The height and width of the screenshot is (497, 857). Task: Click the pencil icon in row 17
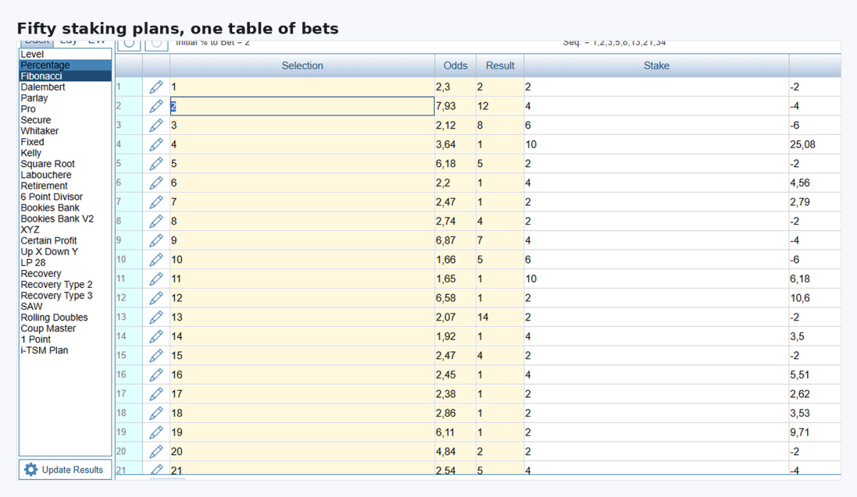(x=156, y=394)
